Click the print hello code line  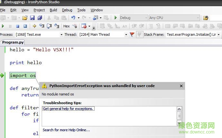tap(26, 63)
